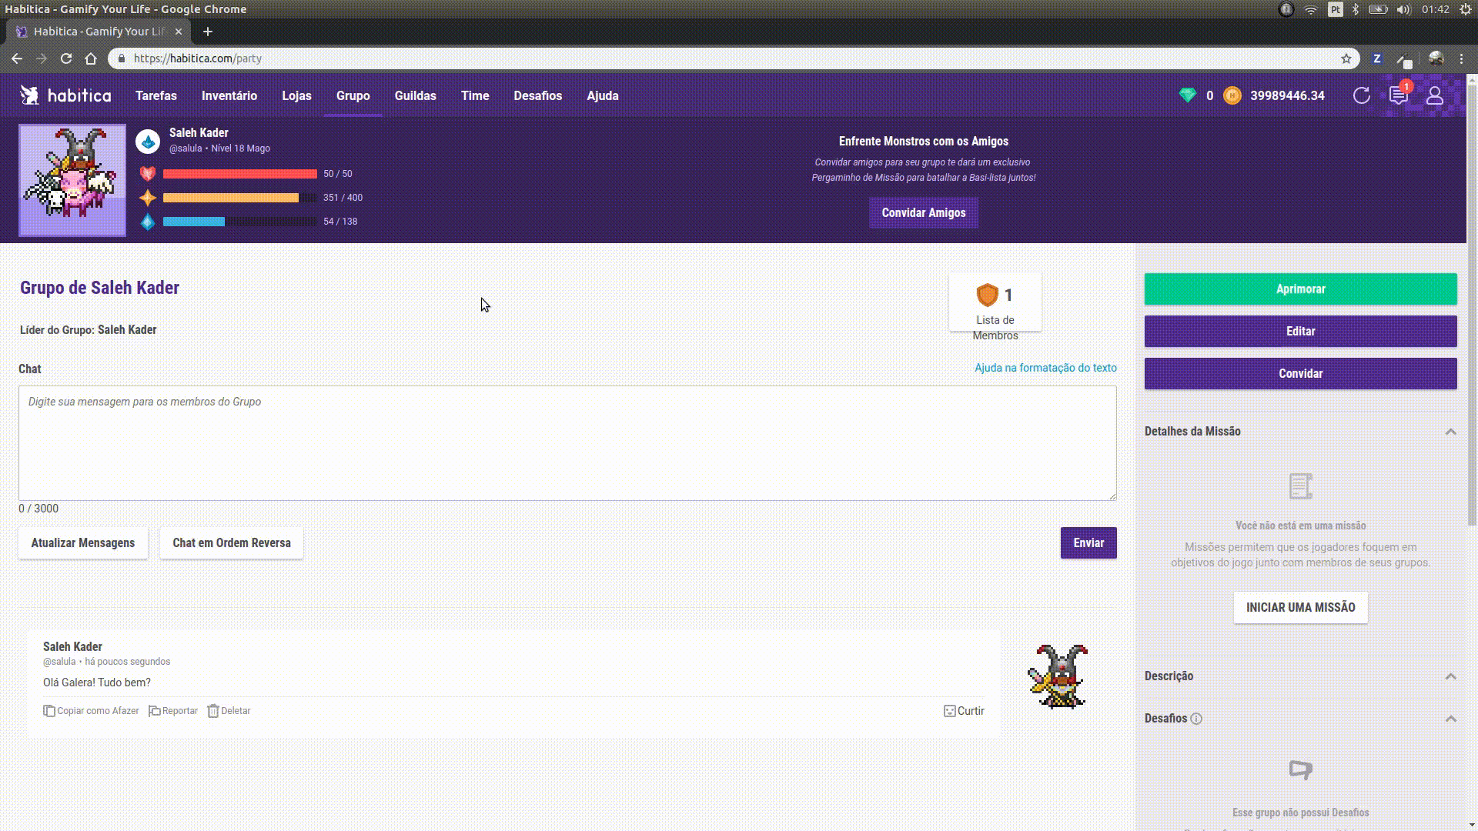Click the Habitica gryphon logo
The width and height of the screenshot is (1478, 831).
tap(30, 95)
